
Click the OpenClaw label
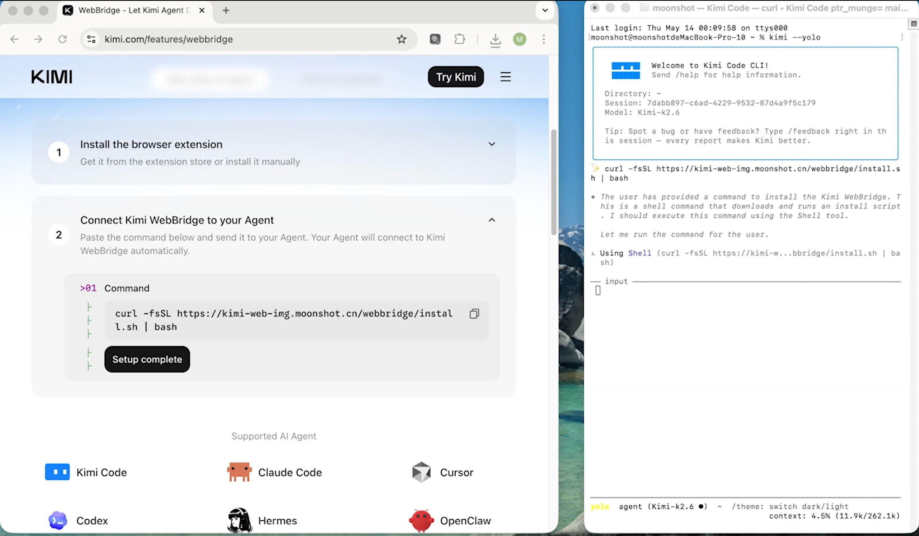(465, 521)
